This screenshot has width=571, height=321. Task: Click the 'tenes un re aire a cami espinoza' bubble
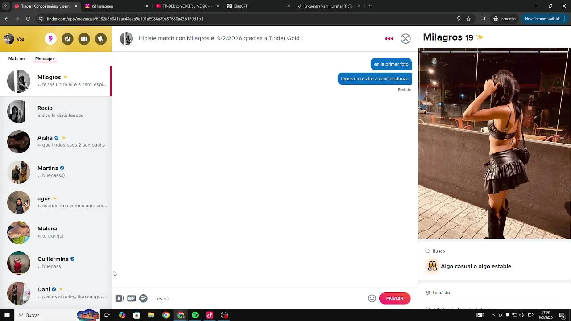(375, 78)
